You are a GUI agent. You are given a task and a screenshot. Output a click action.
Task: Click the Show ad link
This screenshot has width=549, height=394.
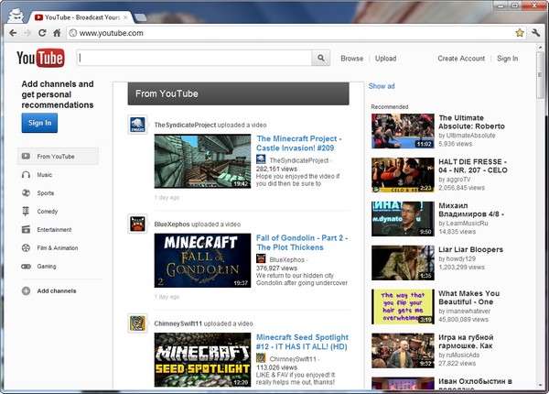point(382,86)
